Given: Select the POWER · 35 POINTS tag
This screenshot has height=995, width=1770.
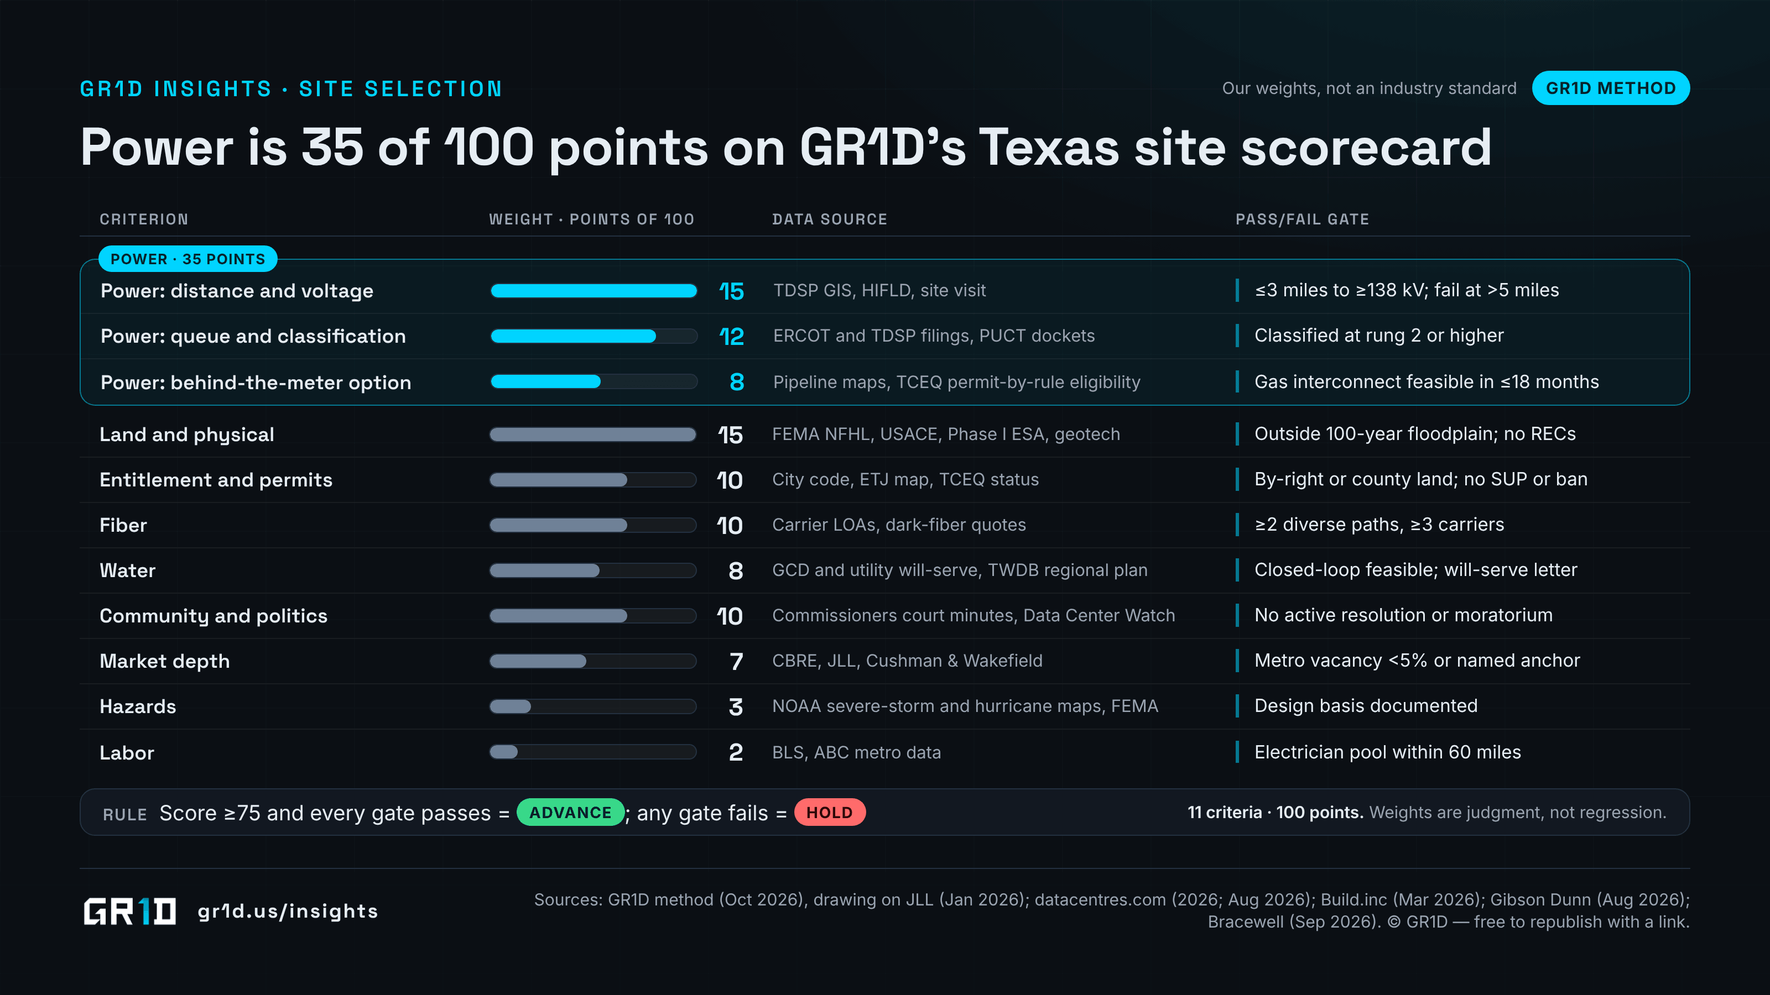Looking at the screenshot, I should [188, 259].
